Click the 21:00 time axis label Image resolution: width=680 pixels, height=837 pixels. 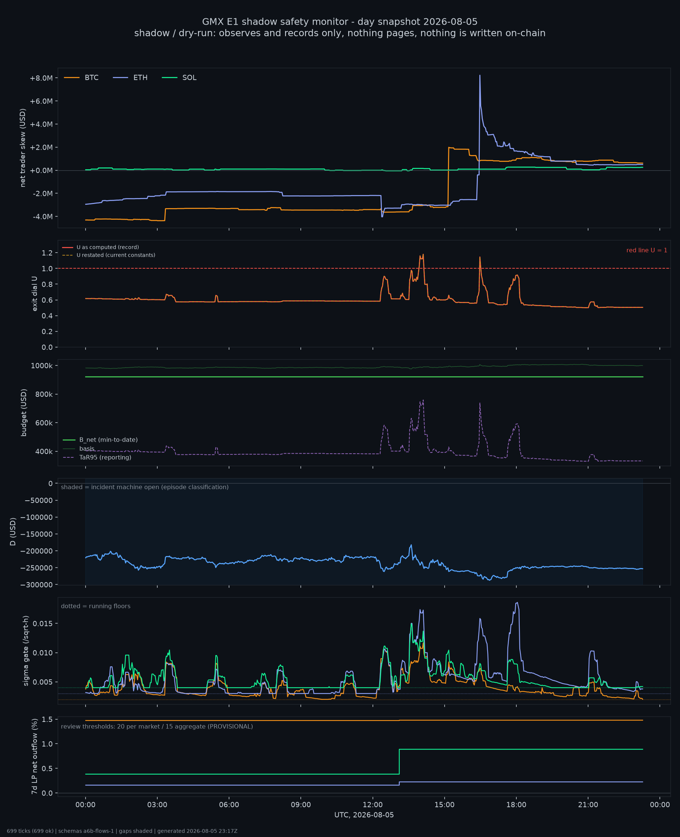(588, 805)
